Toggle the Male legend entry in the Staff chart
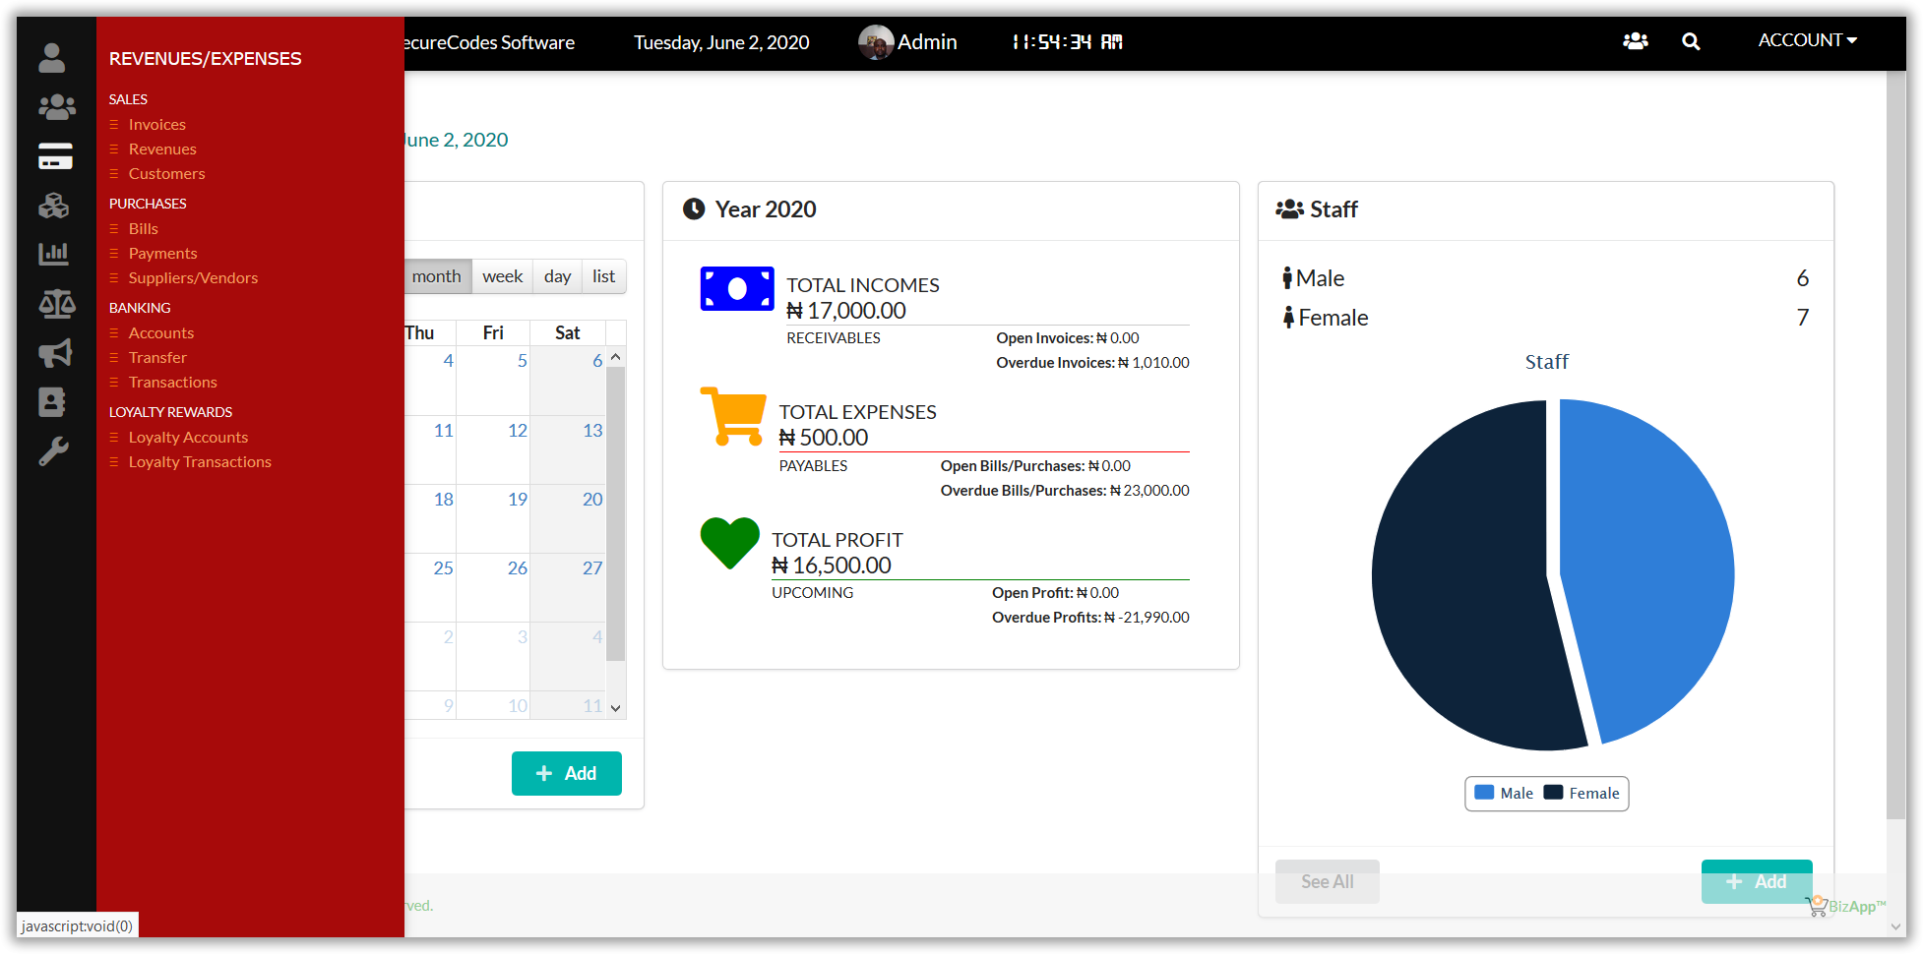 click(1504, 794)
